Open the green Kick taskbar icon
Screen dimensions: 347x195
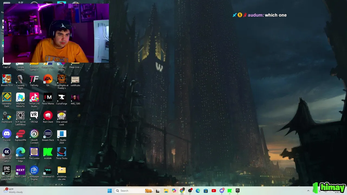click(x=230, y=191)
